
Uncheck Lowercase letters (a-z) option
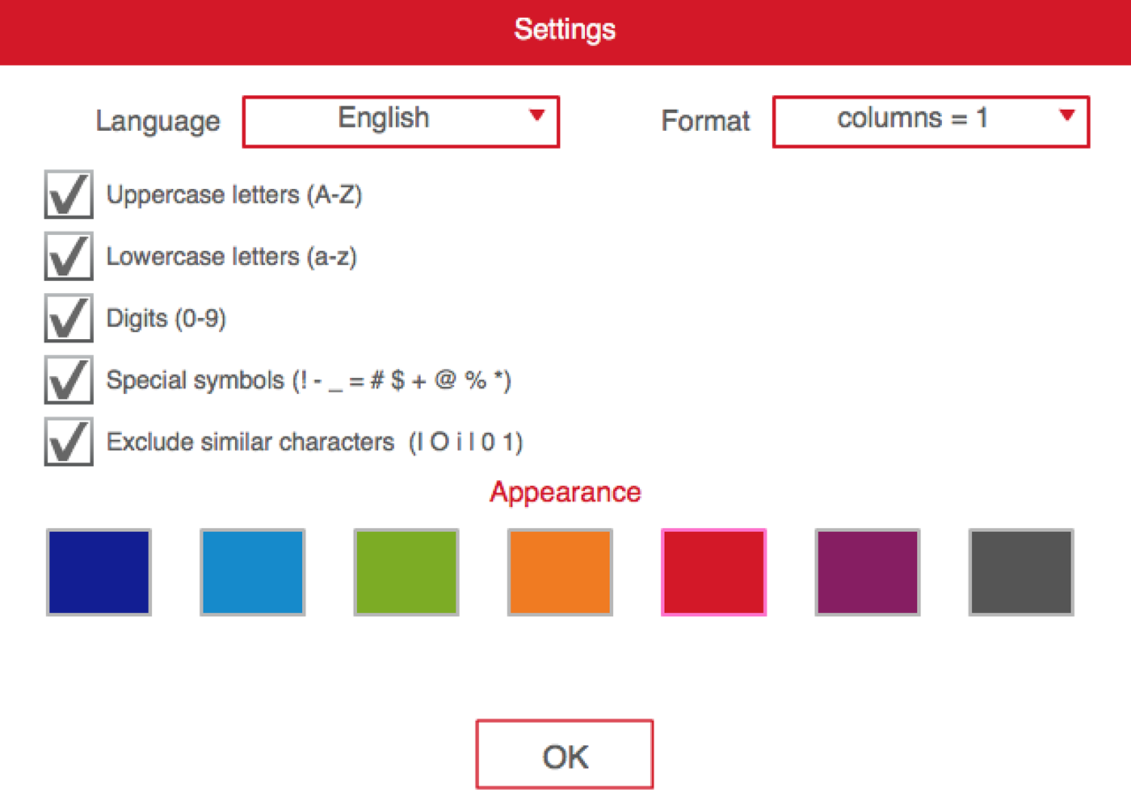69,257
